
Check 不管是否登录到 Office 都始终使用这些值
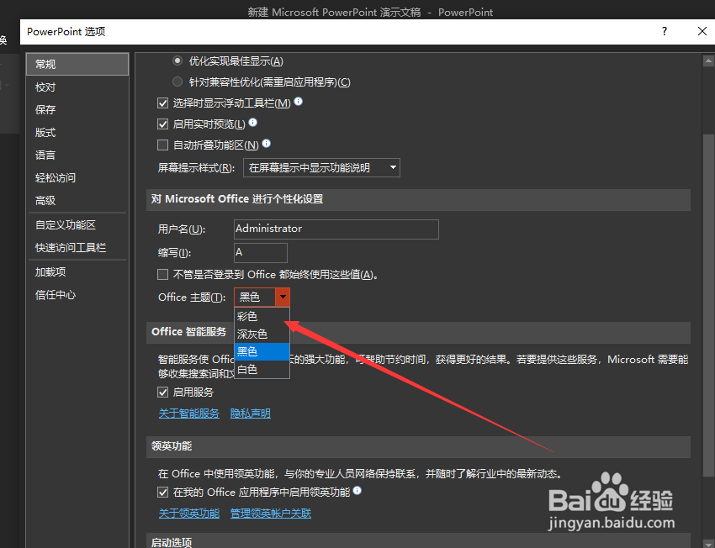(163, 275)
